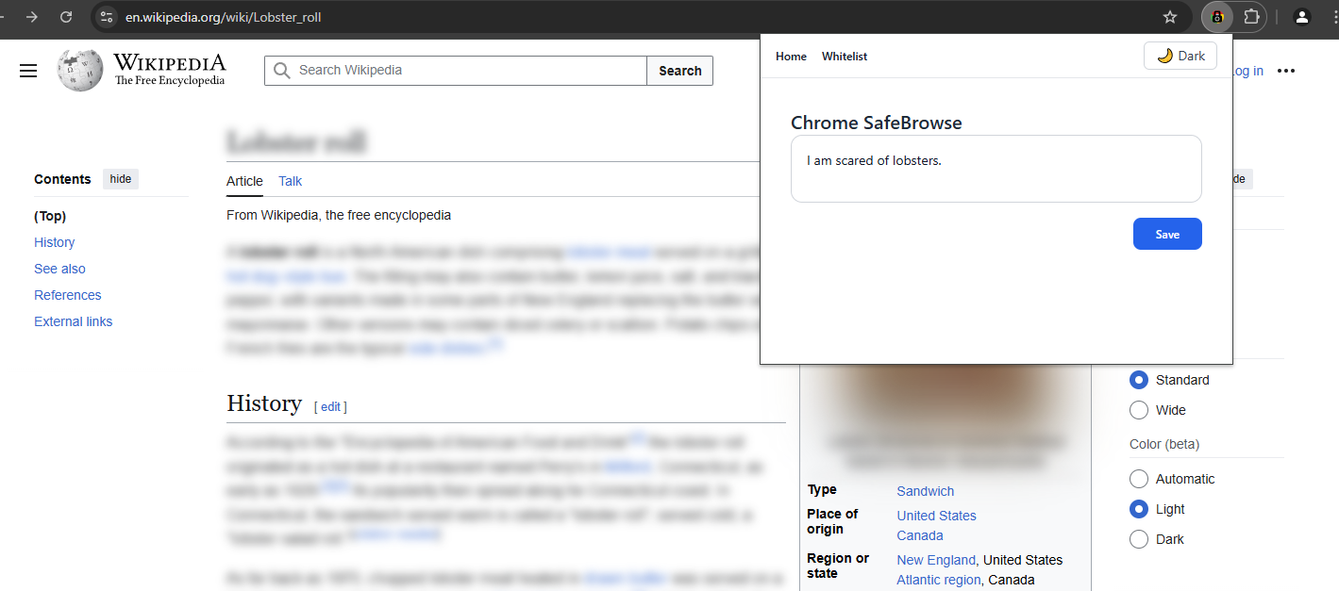Open the Sandwich type link
The width and height of the screenshot is (1339, 591).
click(x=925, y=491)
